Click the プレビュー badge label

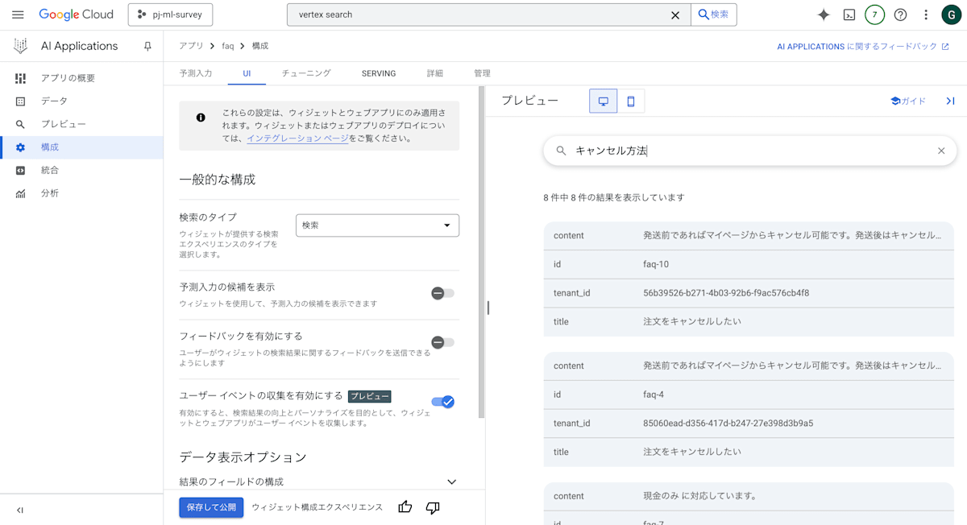pyautogui.click(x=370, y=396)
